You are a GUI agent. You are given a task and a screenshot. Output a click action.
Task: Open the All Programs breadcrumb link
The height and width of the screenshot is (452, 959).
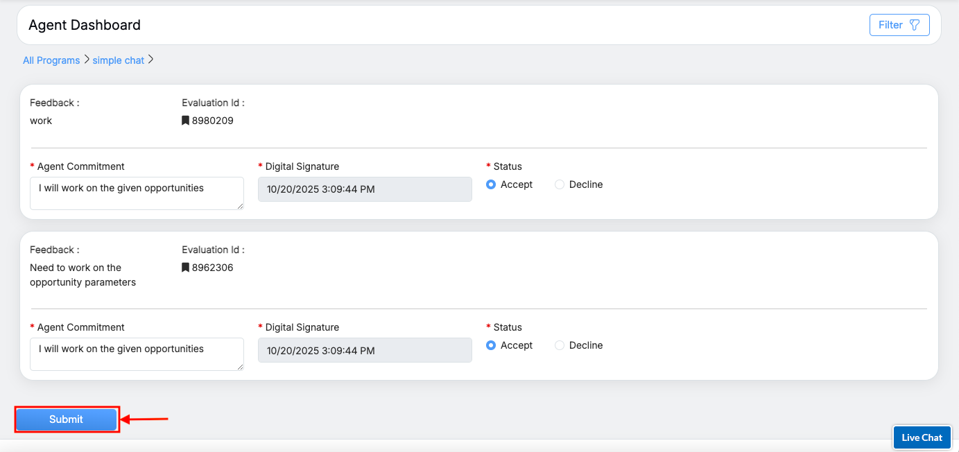click(51, 60)
